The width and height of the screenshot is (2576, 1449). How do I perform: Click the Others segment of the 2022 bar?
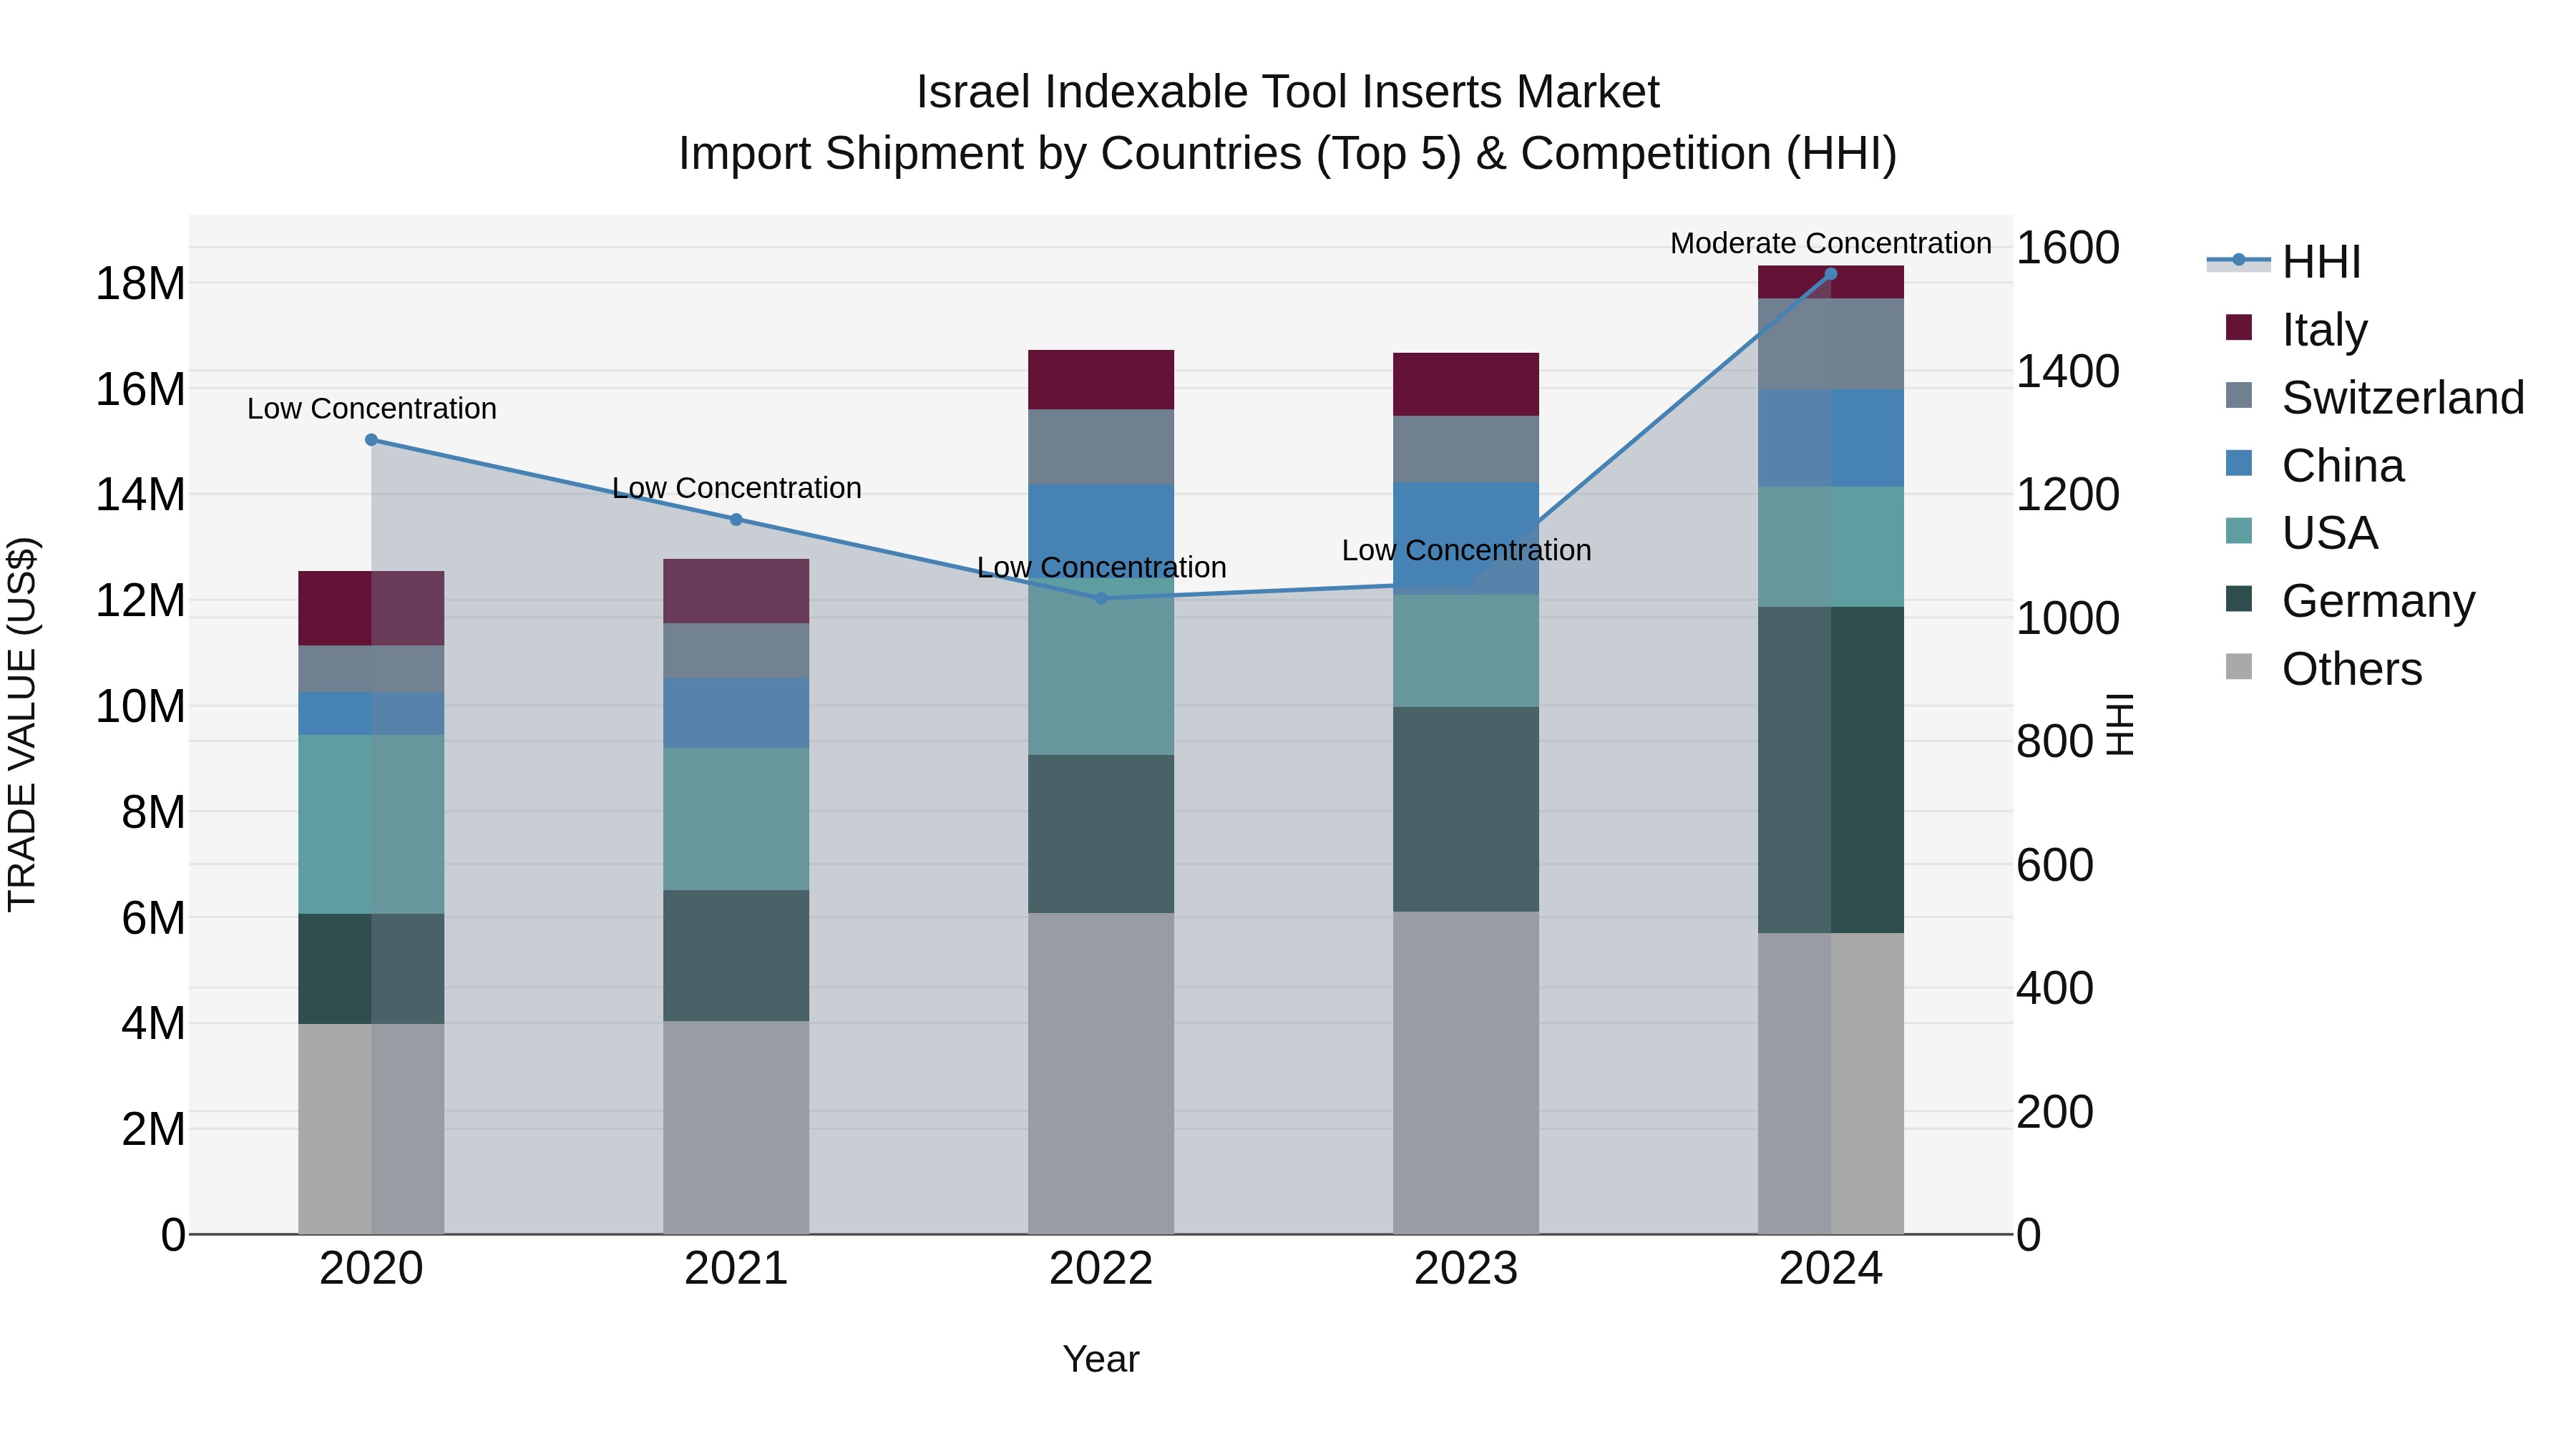pyautogui.click(x=1101, y=1073)
